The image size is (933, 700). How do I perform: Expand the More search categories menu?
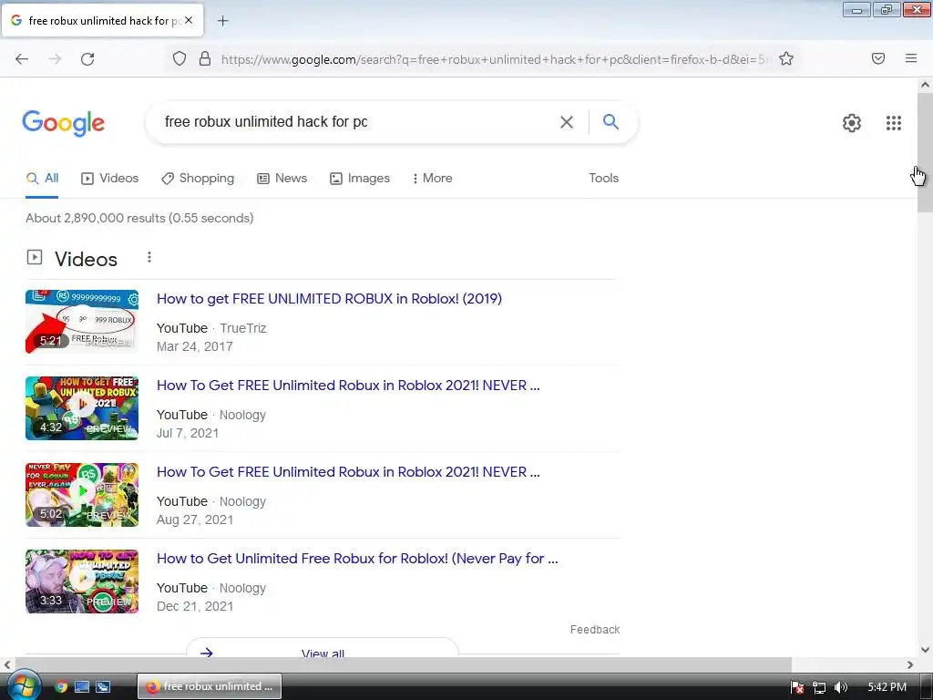[x=432, y=178]
